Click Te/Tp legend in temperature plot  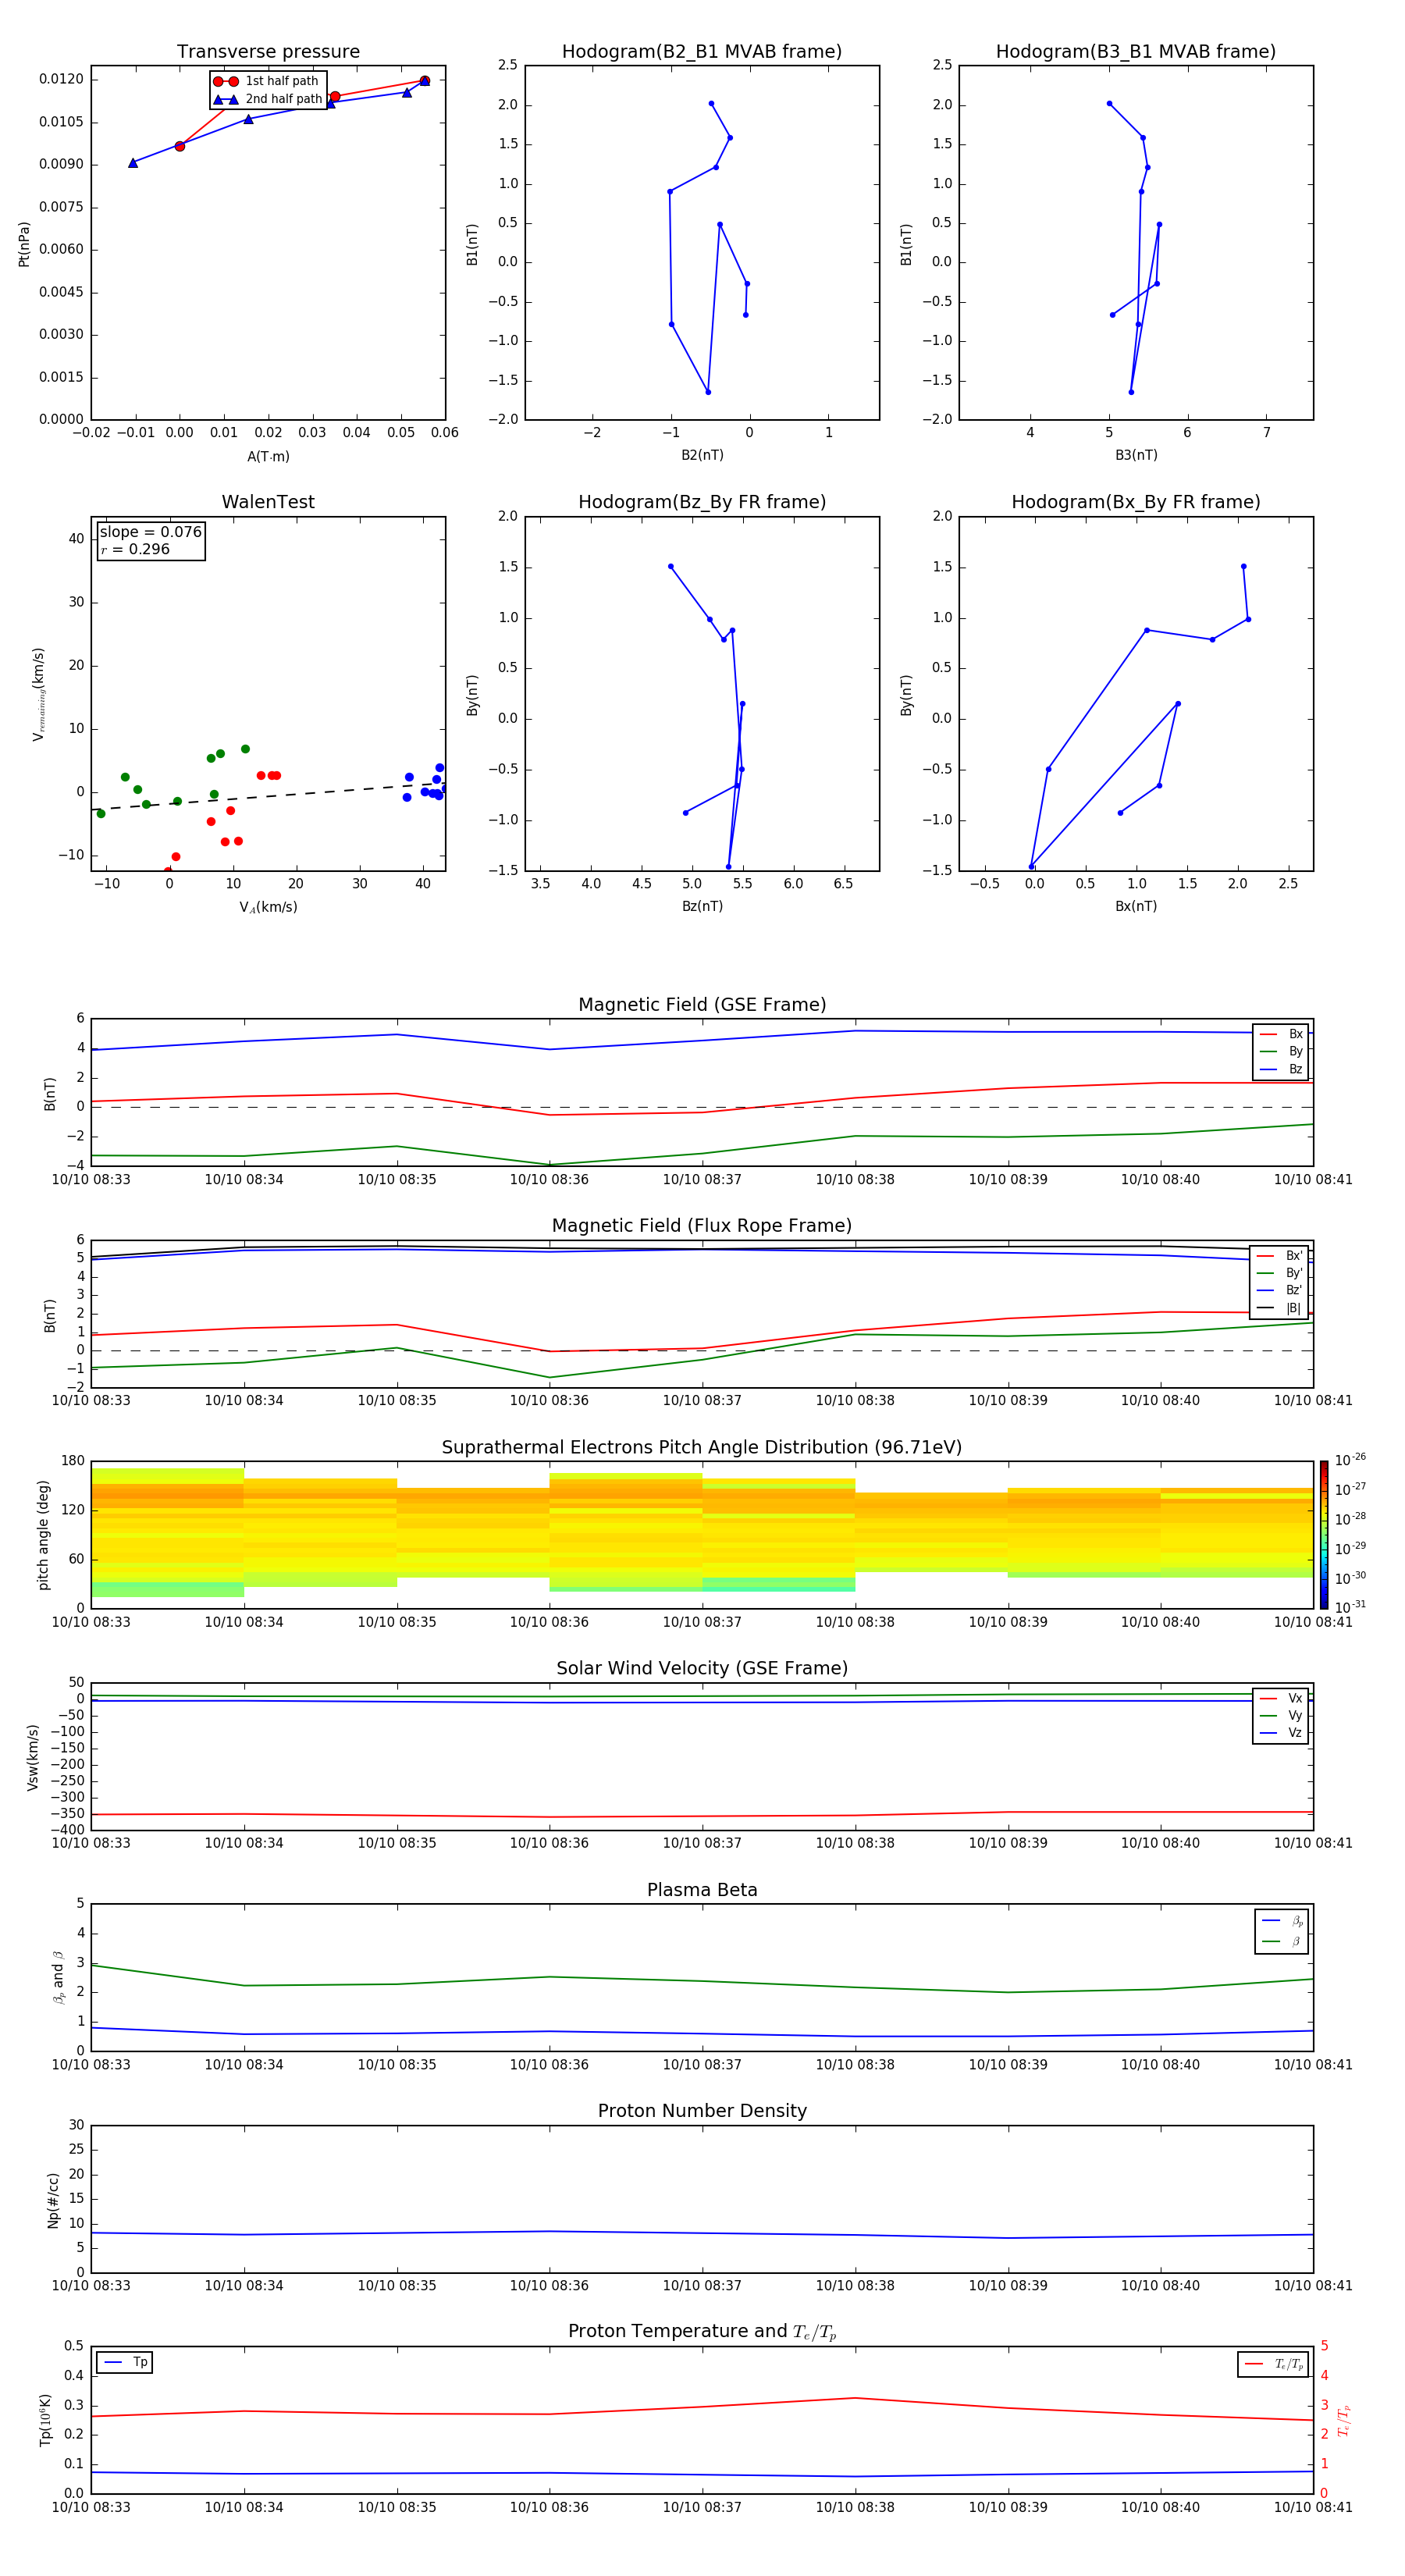(1273, 2364)
